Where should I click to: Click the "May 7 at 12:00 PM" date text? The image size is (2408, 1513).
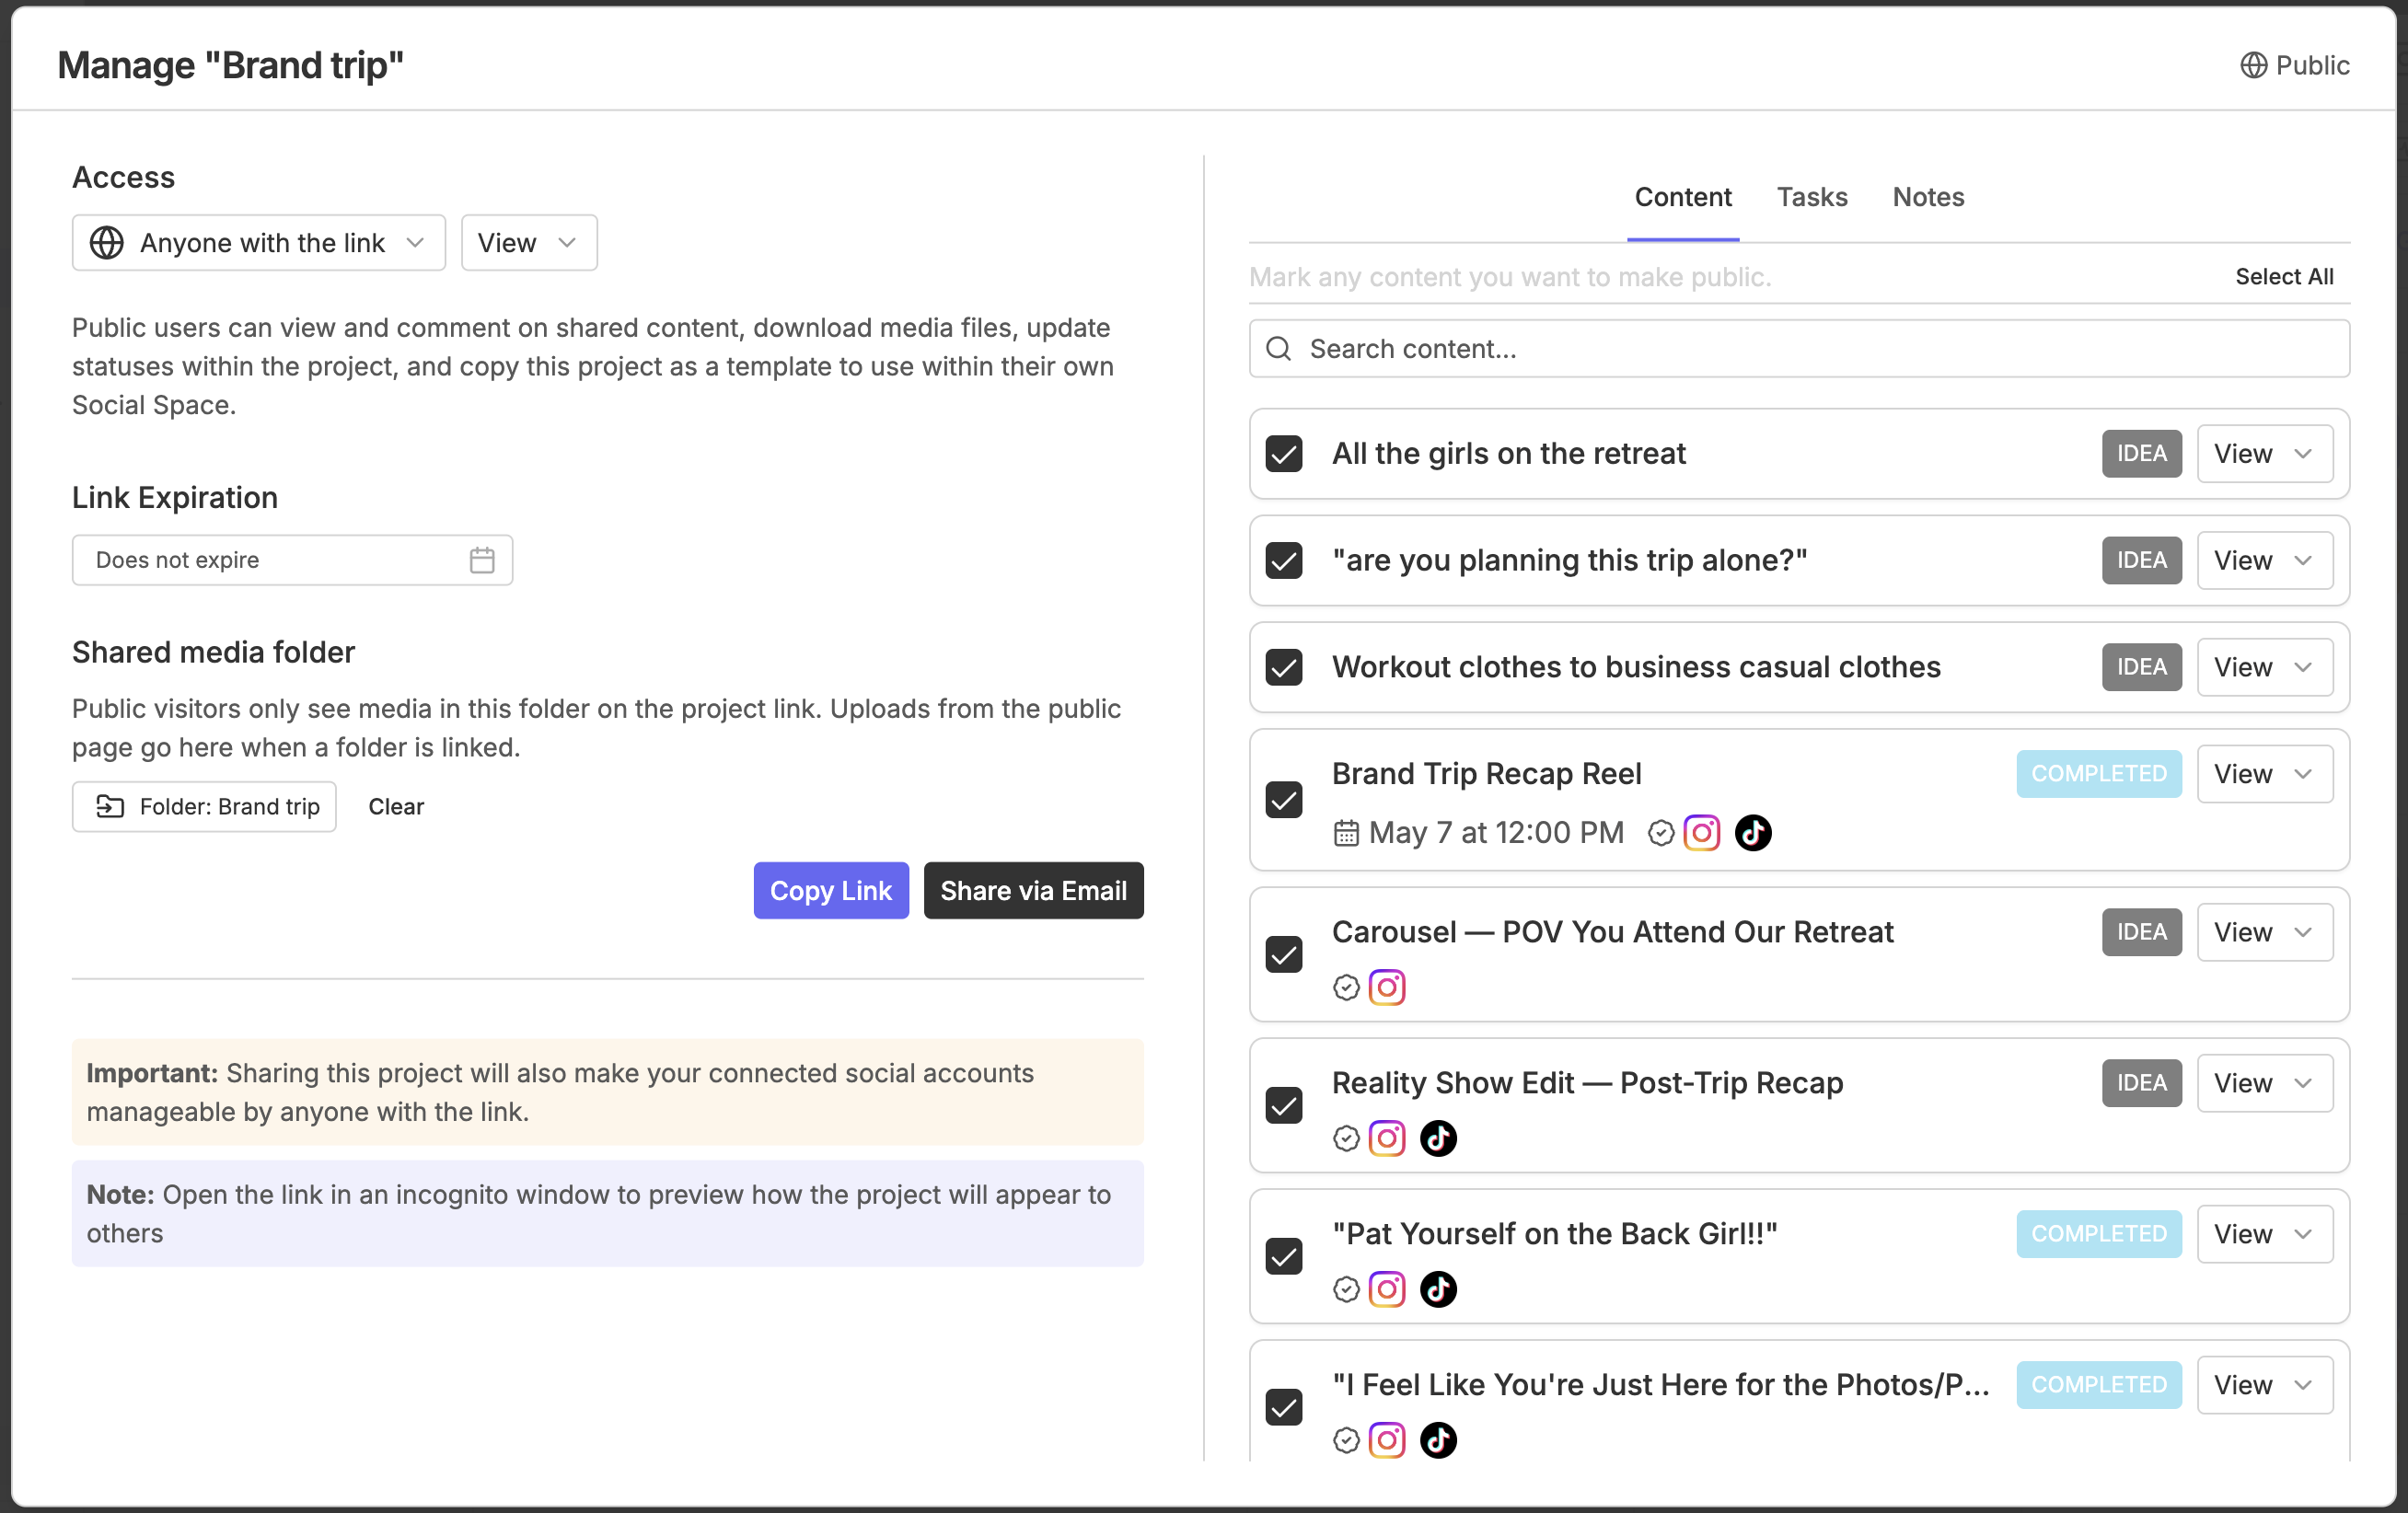point(1496,833)
